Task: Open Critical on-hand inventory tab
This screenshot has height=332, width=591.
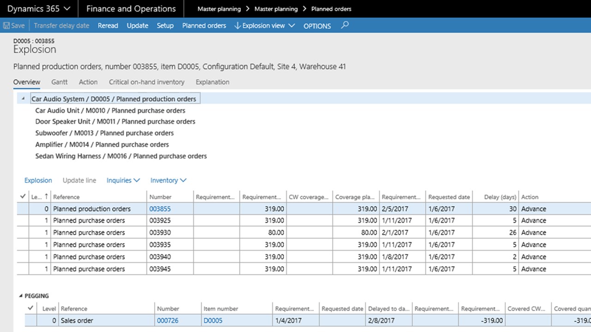Action: pyautogui.click(x=147, y=82)
